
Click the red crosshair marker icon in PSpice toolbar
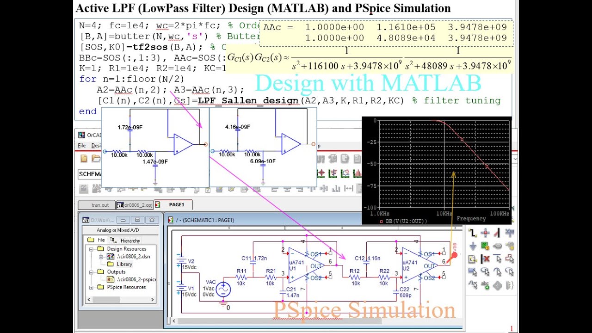click(x=321, y=173)
